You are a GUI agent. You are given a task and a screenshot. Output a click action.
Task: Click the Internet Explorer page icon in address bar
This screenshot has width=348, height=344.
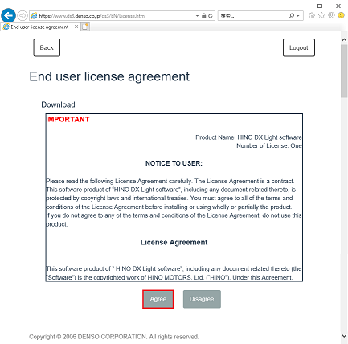[34, 16]
